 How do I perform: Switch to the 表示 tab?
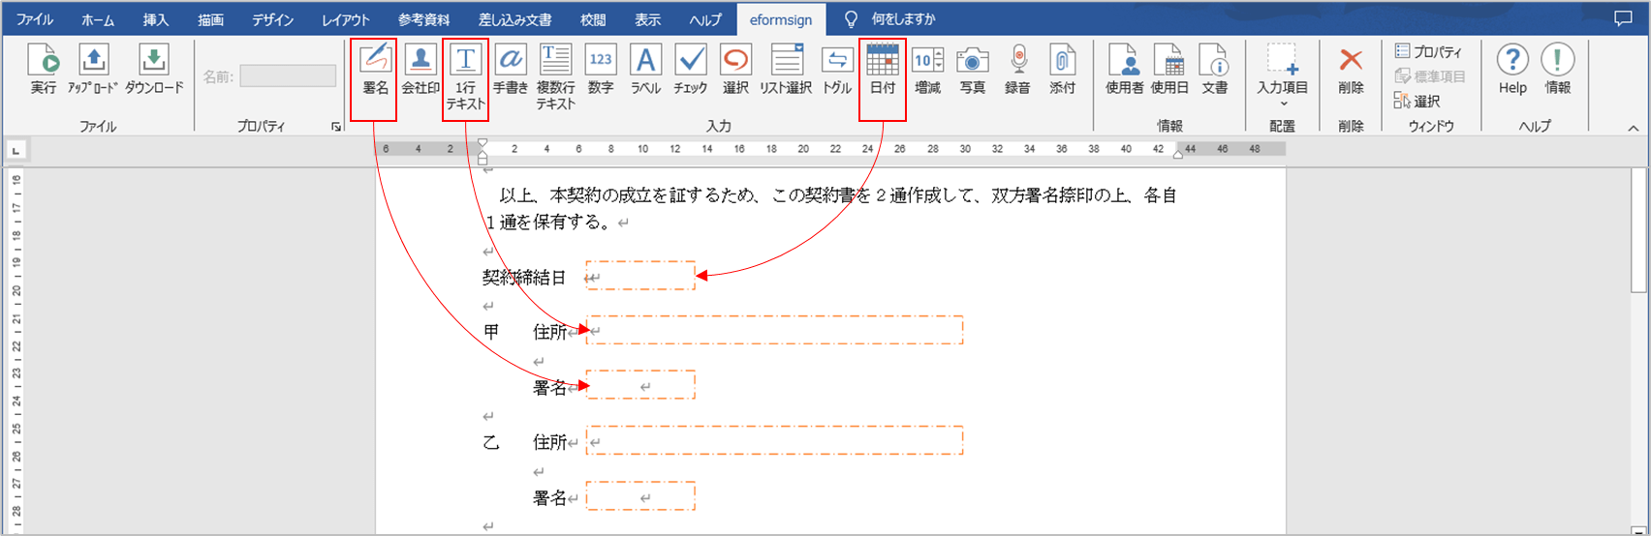(647, 19)
